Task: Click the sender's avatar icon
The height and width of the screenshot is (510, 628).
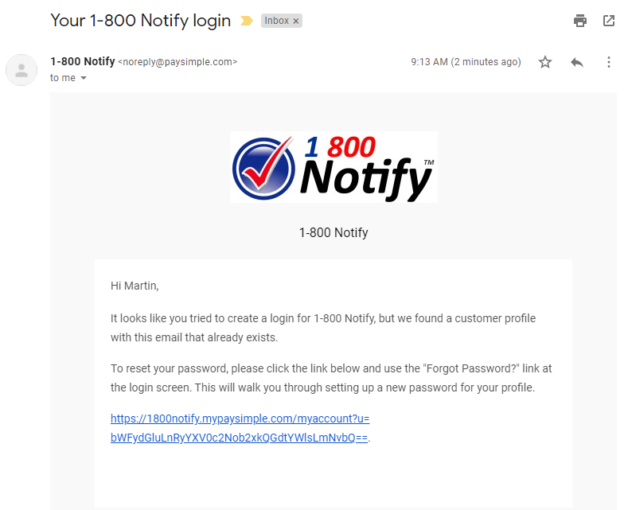Action: (21, 70)
